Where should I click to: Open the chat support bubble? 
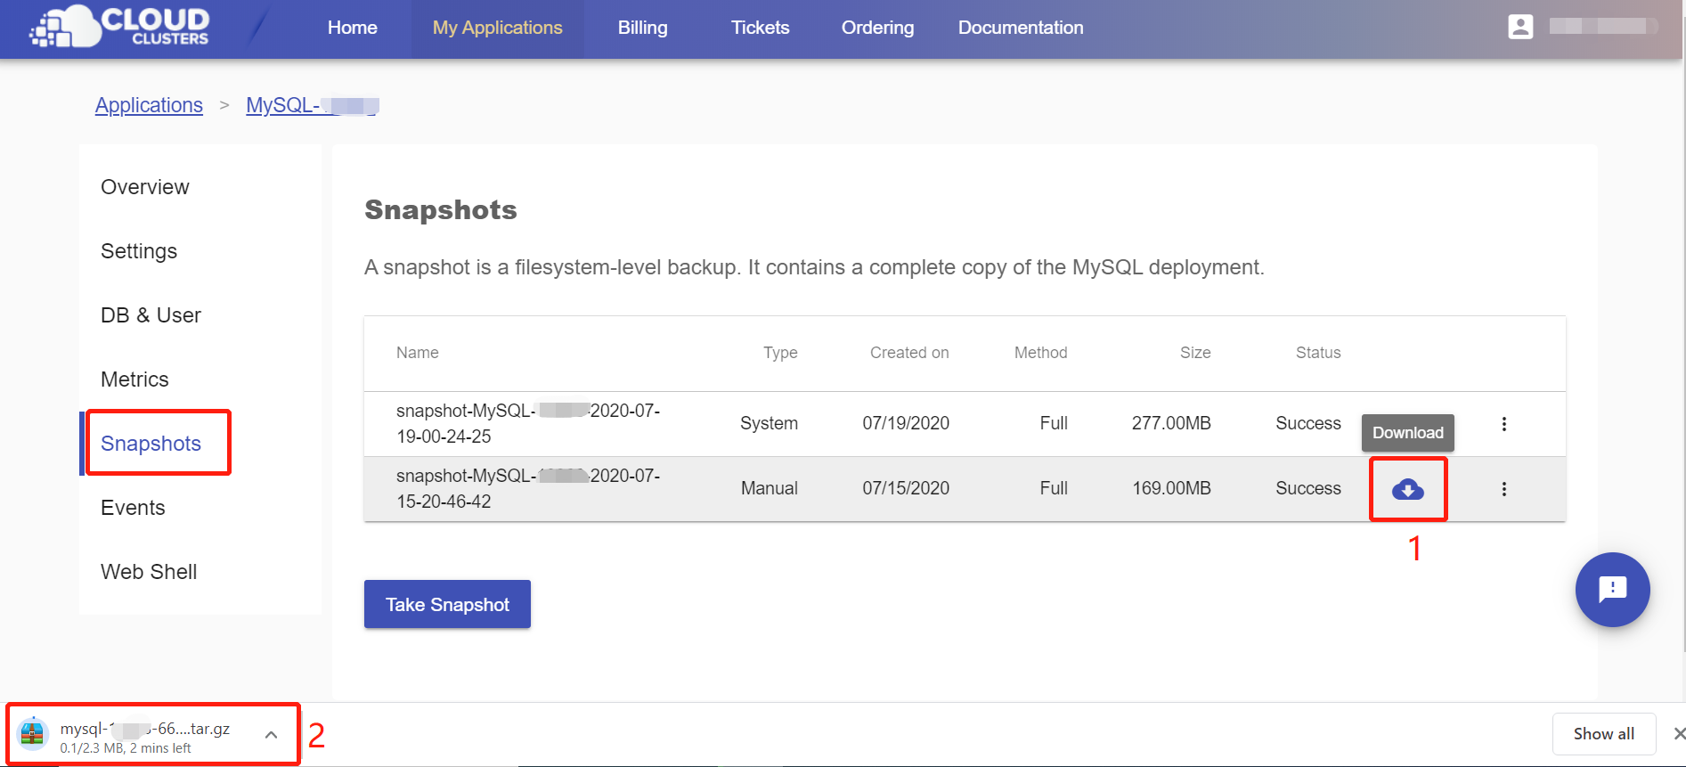[1613, 590]
